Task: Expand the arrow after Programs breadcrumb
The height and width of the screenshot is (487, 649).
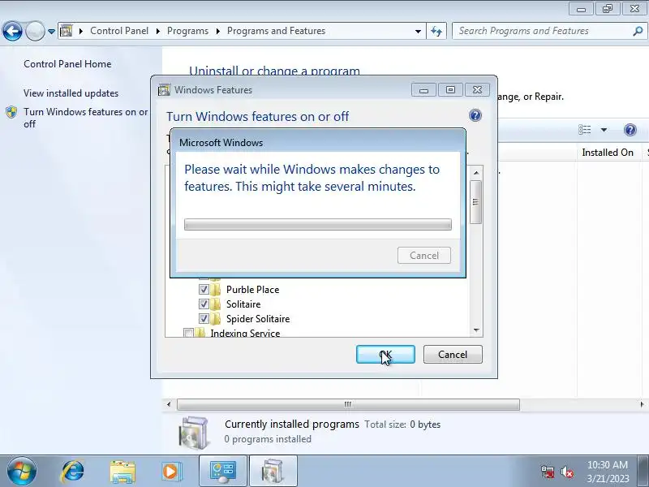Action: (x=217, y=31)
